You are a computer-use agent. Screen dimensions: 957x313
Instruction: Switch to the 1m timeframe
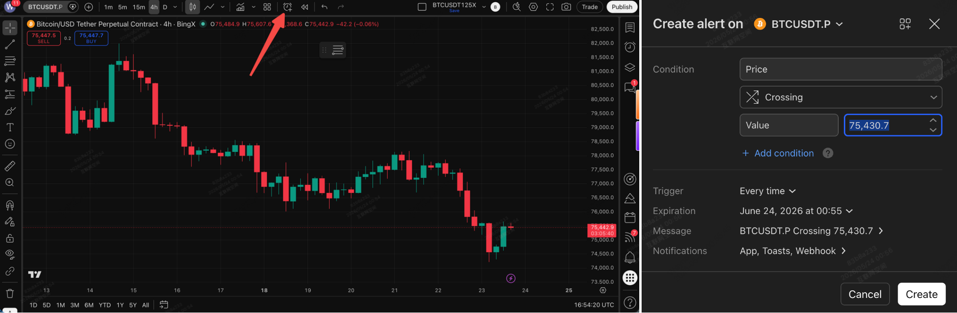coord(108,7)
